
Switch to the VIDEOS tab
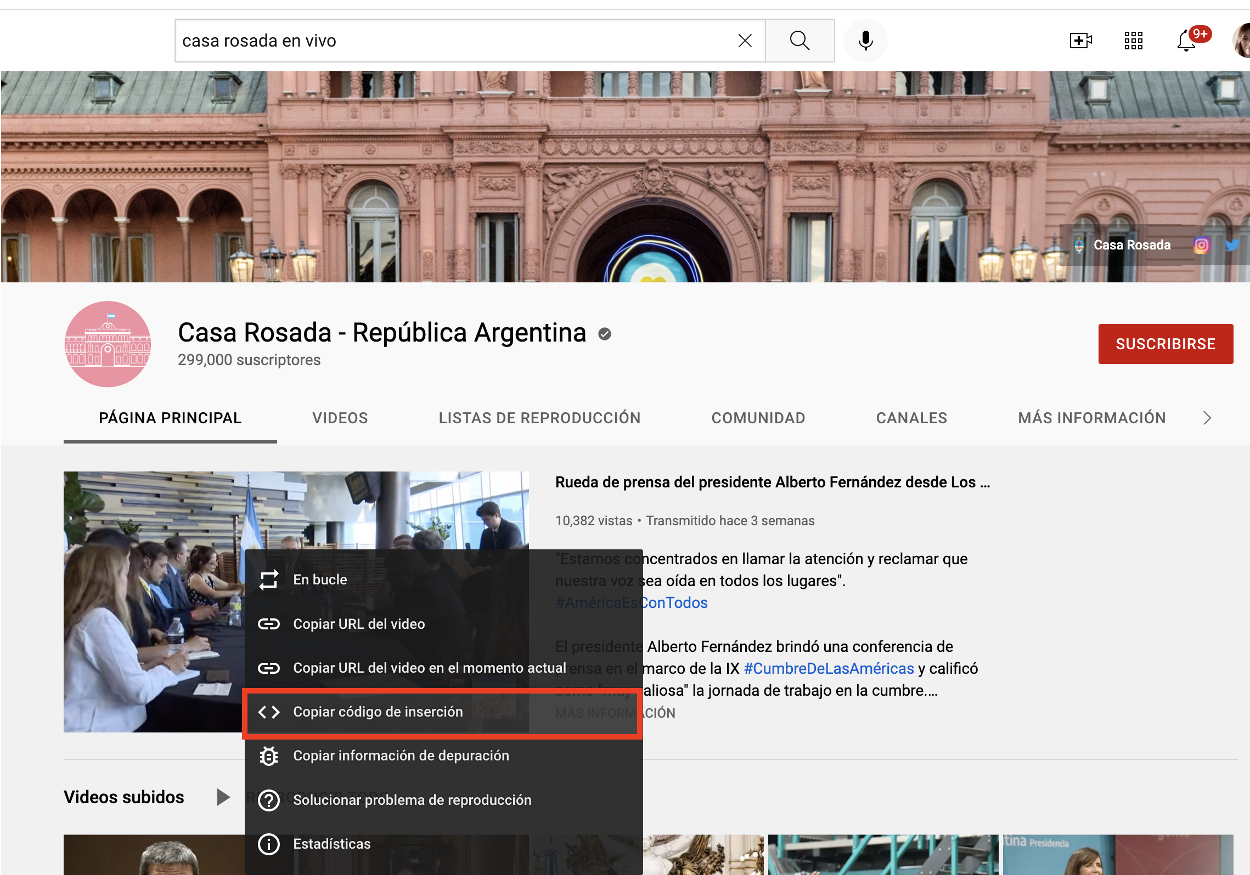pos(340,418)
